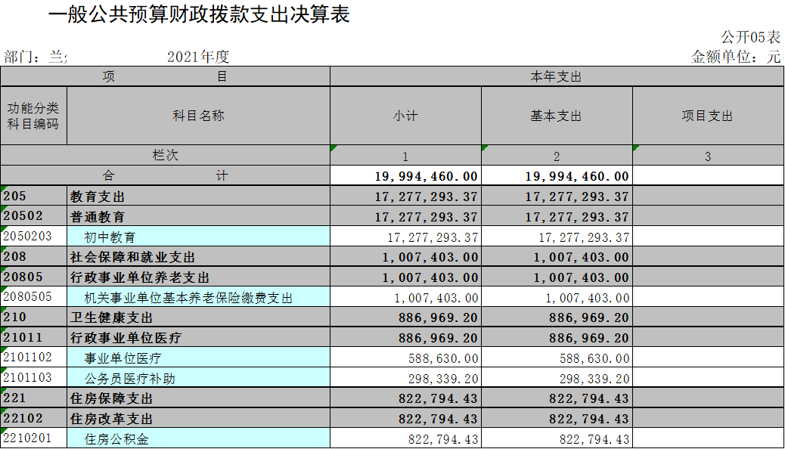Click the 功能分类科目编码 header cell
Viewport: 785px width, 449px height.
[x=33, y=116]
